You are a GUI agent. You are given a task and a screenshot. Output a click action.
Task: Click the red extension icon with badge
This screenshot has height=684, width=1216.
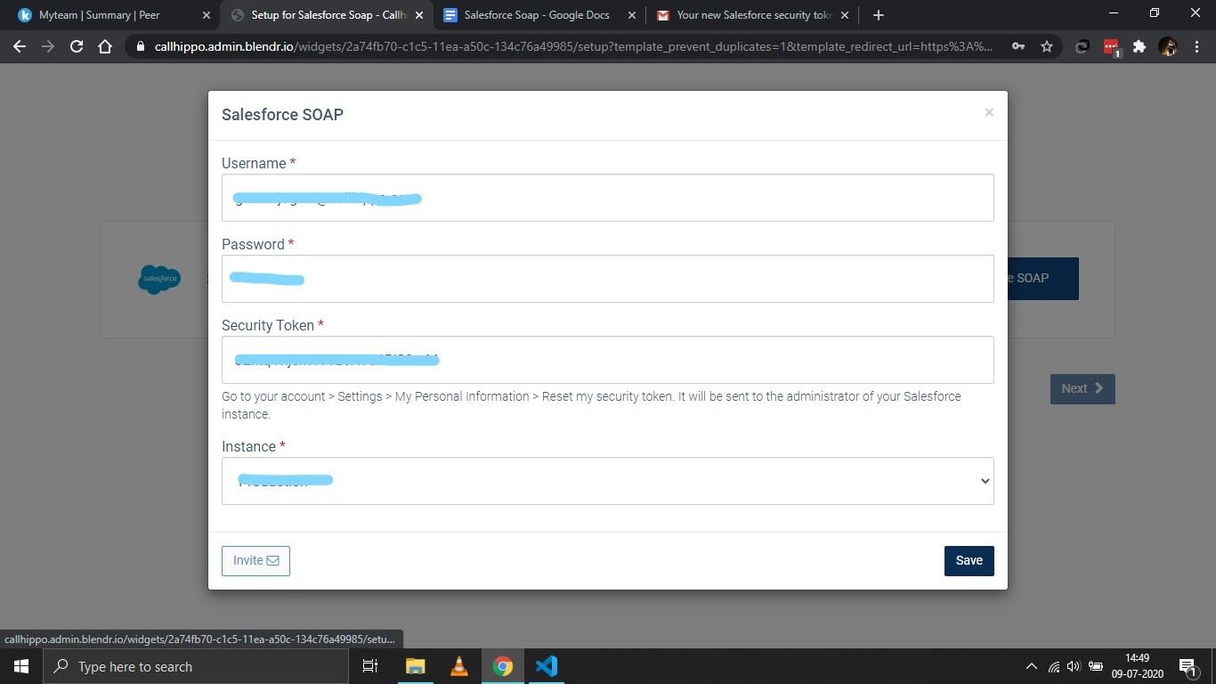pos(1111,47)
